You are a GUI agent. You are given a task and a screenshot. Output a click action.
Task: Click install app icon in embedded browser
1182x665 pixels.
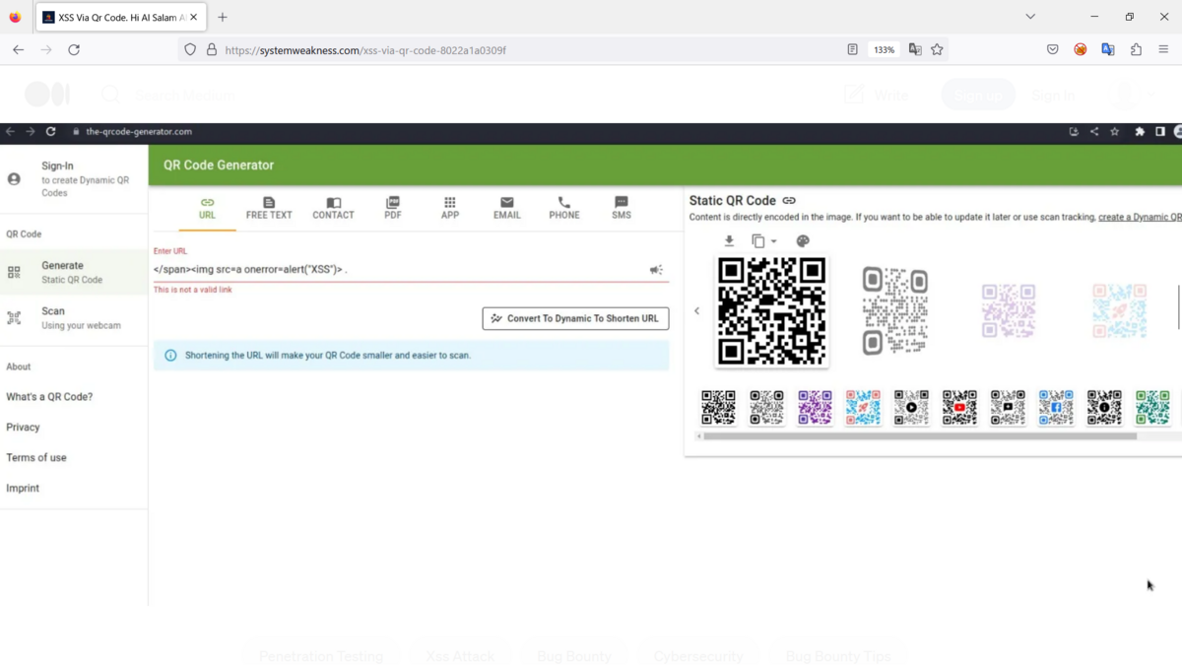point(1074,131)
